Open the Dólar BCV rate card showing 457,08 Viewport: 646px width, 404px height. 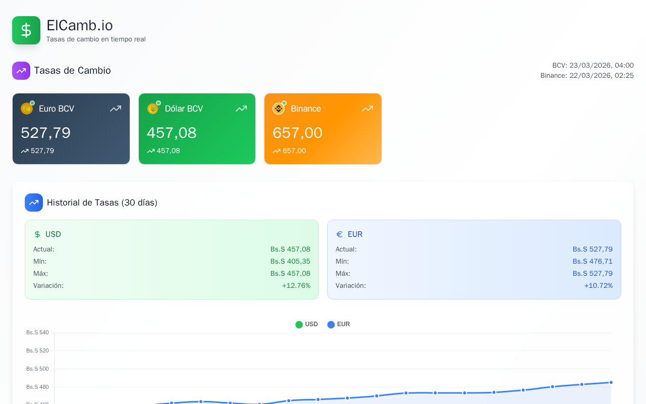197,129
